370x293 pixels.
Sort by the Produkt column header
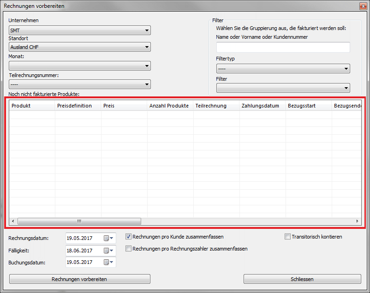point(32,106)
